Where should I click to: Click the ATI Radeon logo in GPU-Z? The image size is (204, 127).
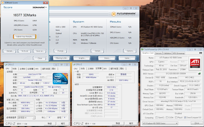[x=195, y=63]
